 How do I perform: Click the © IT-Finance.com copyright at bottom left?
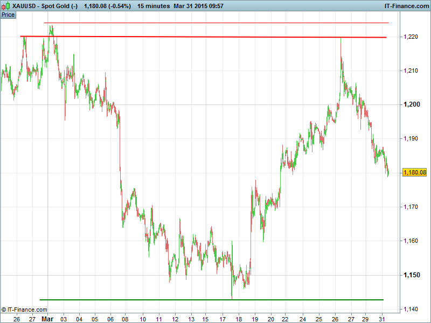point(24,310)
